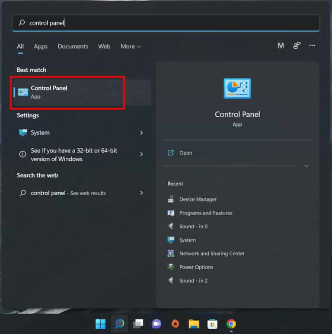
Task: Open recent Programs and Features
Action: pyautogui.click(x=206, y=213)
